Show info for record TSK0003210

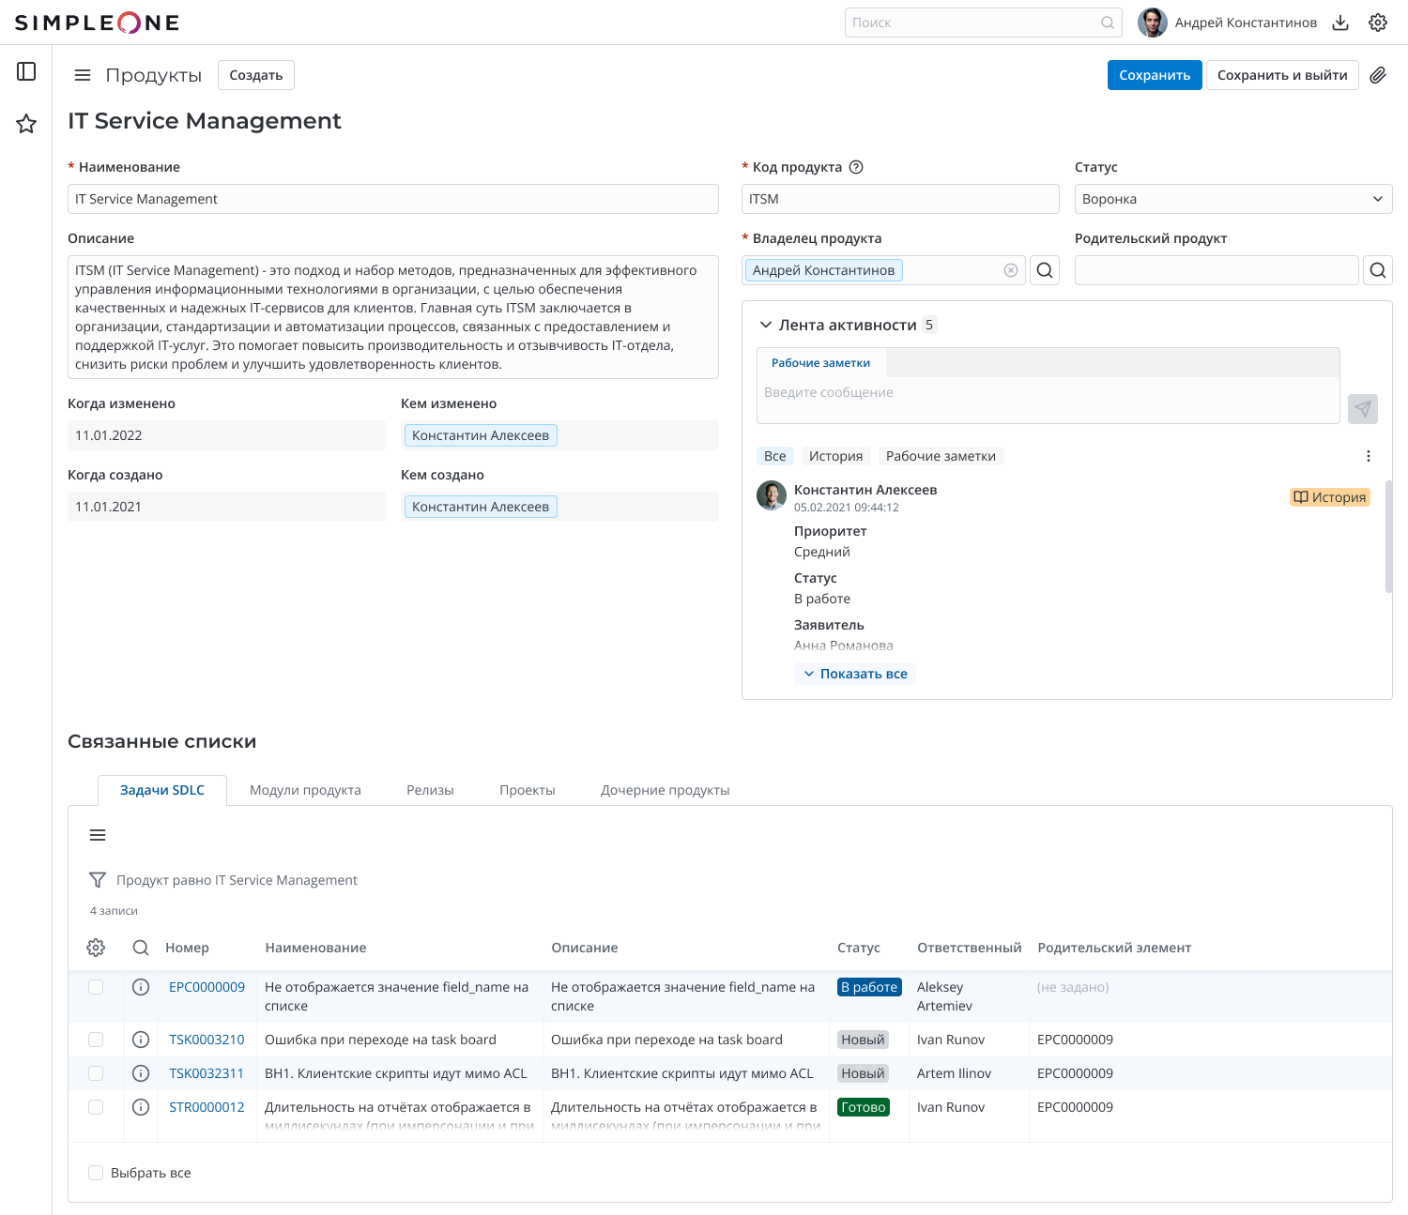tap(141, 1040)
